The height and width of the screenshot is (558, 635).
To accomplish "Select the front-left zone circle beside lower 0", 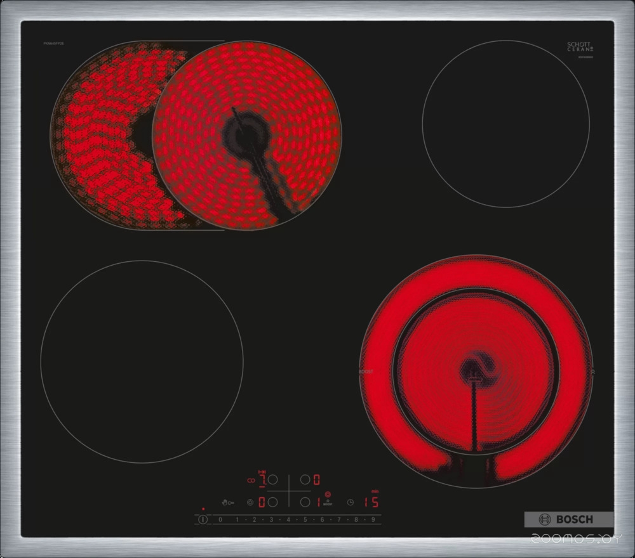I will point(272,502).
